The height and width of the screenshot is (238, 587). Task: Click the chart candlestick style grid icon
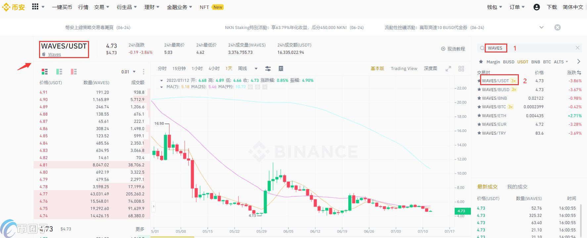281,69
